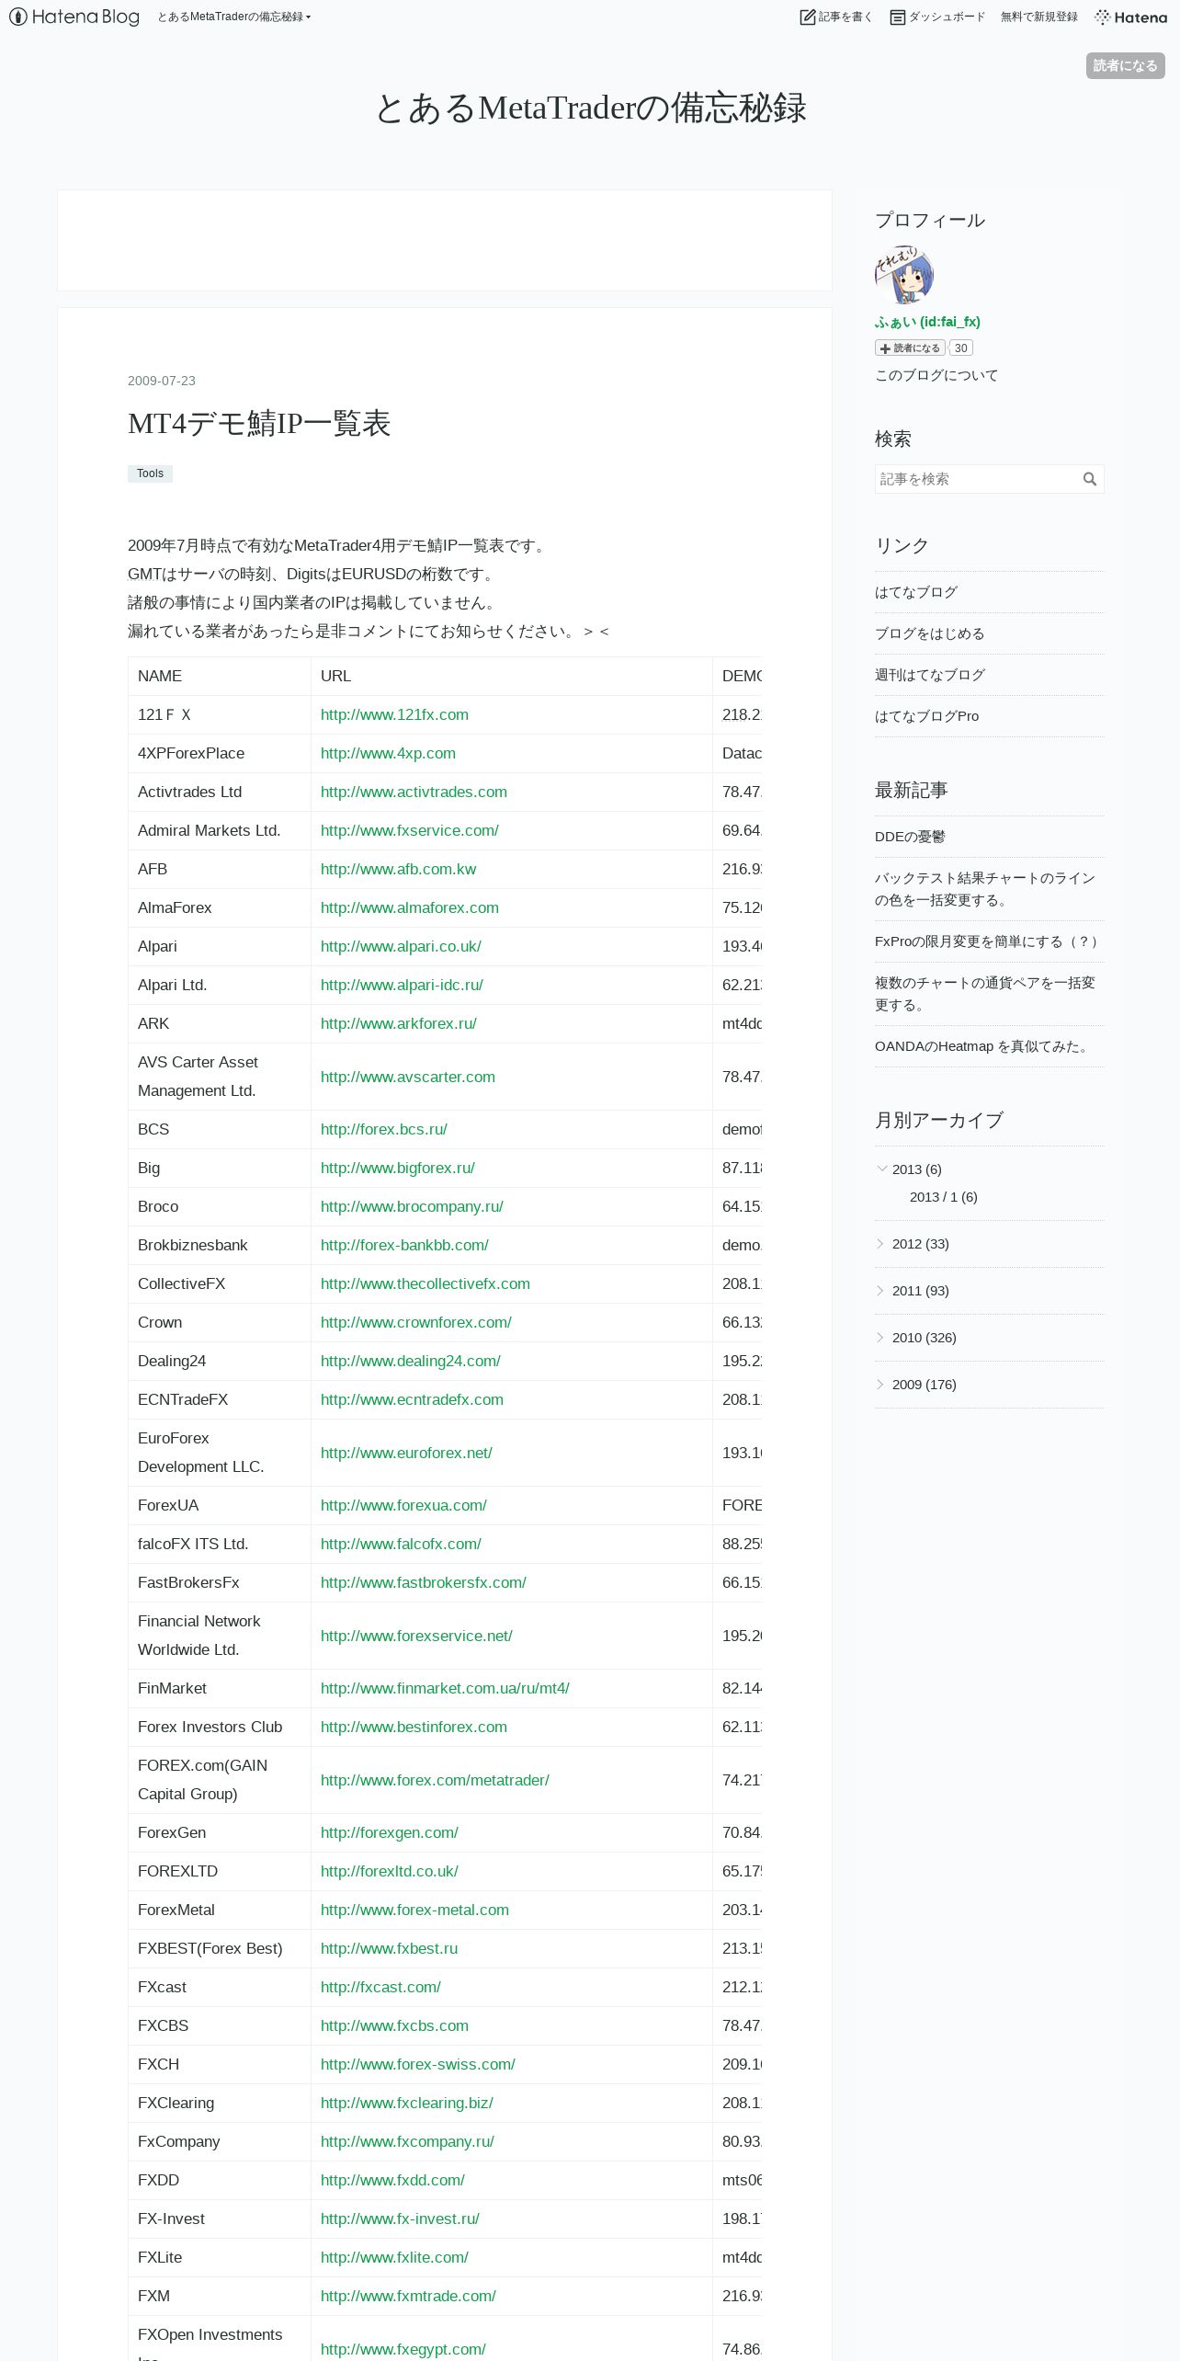Open http://forex-bankbb.com/ link

404,1245
